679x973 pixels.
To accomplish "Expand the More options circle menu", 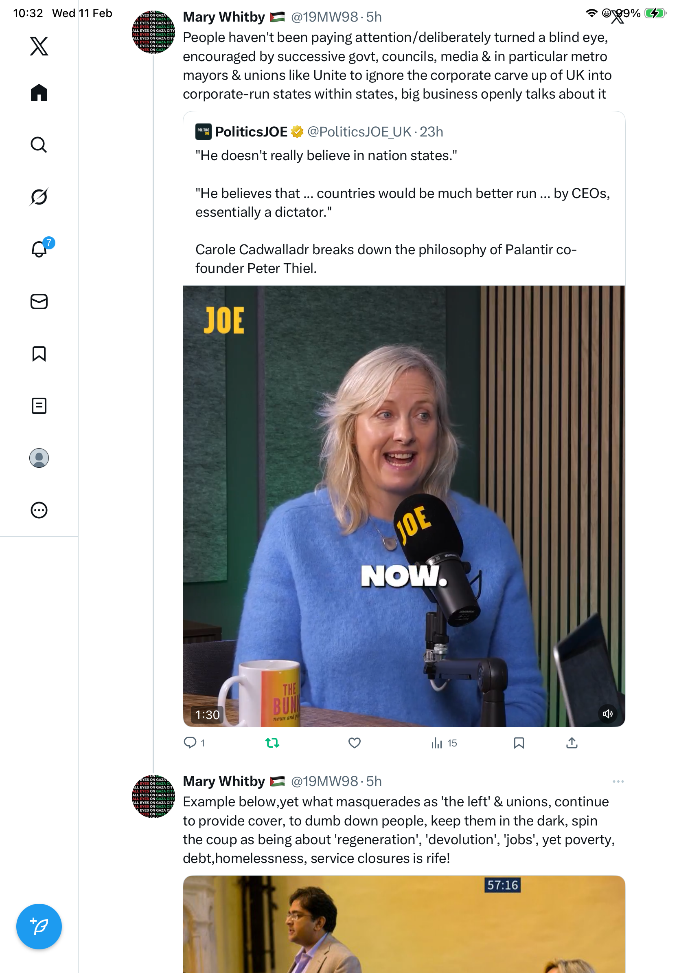I will coord(39,510).
